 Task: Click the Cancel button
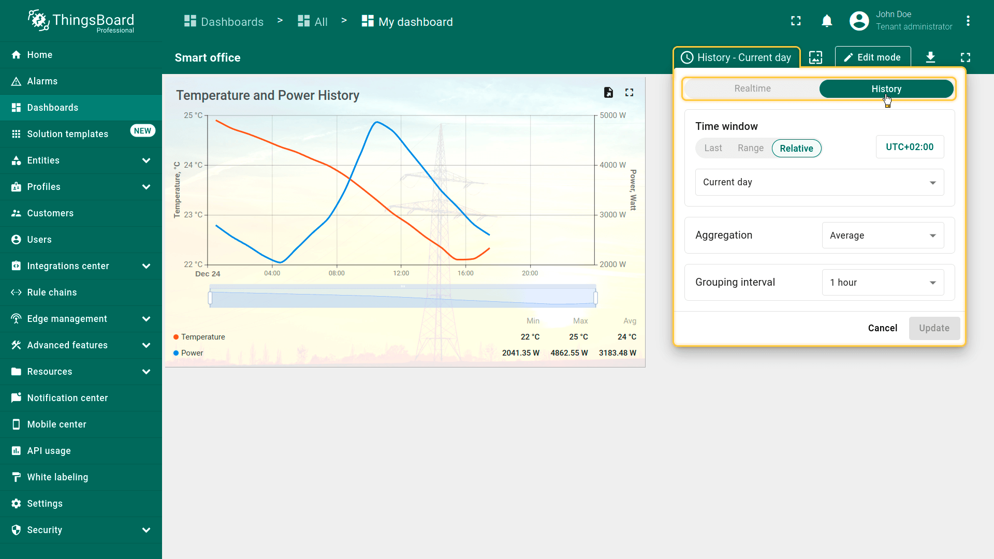pos(882,328)
